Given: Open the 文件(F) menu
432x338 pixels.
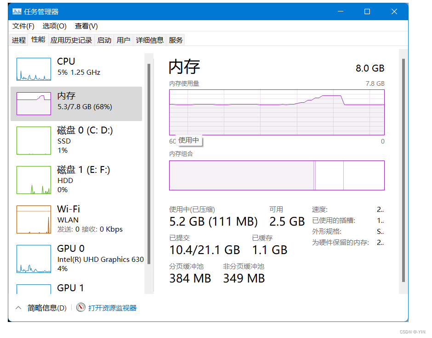Looking at the screenshot, I should [x=23, y=26].
